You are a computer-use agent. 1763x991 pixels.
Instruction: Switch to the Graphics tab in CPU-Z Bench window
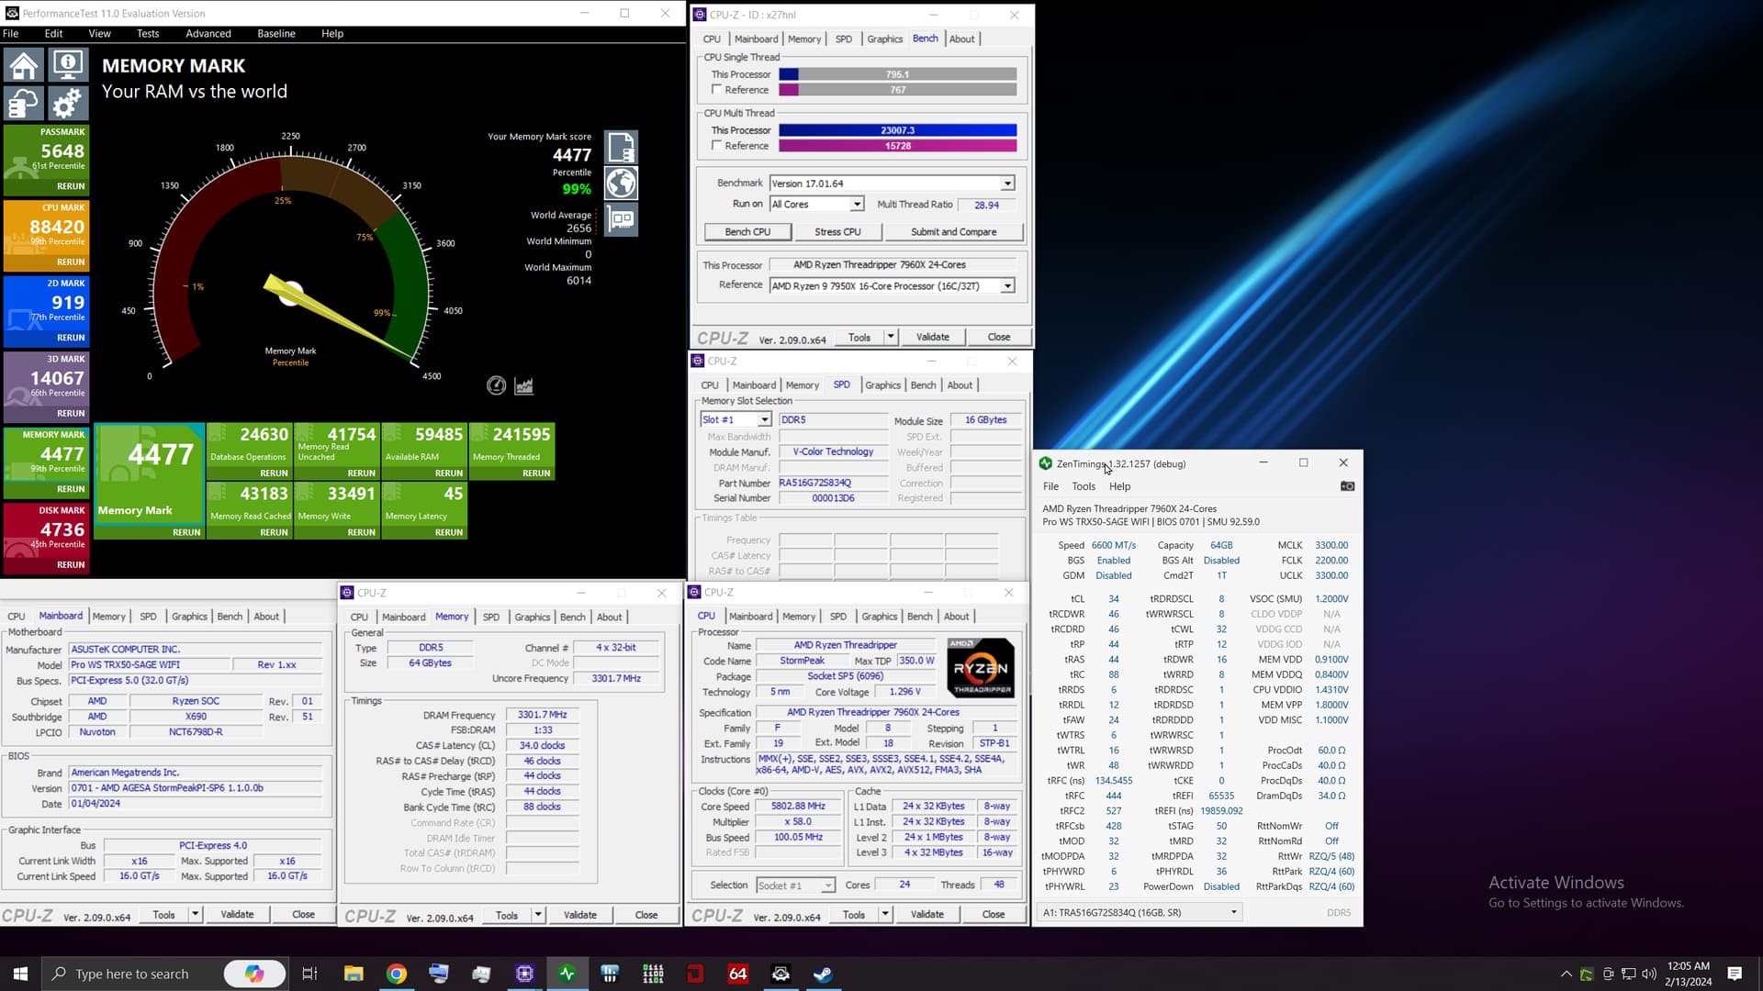pos(884,39)
